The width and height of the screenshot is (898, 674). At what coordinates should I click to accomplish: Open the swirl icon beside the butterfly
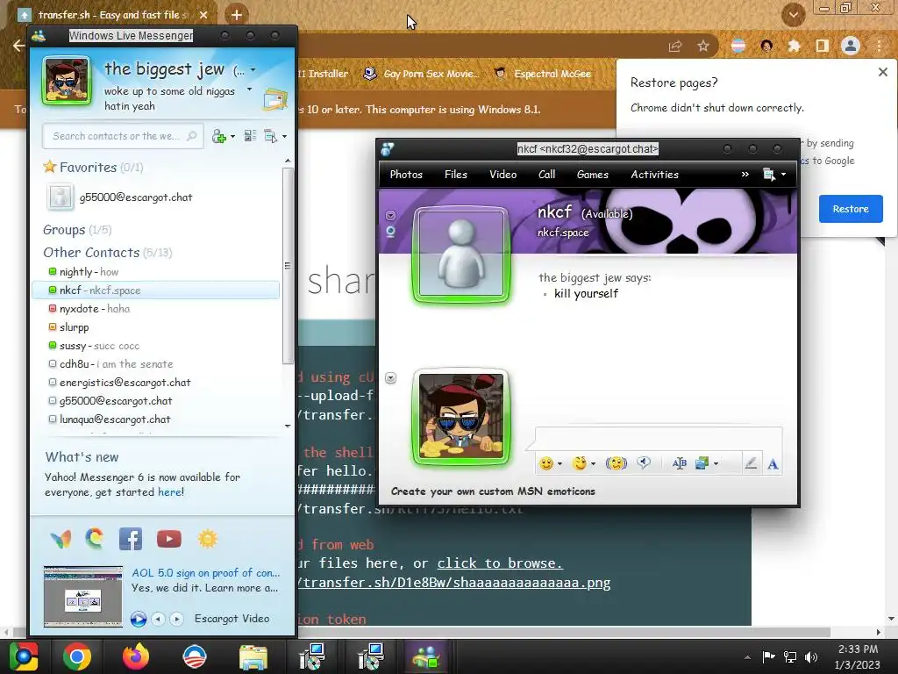(95, 539)
